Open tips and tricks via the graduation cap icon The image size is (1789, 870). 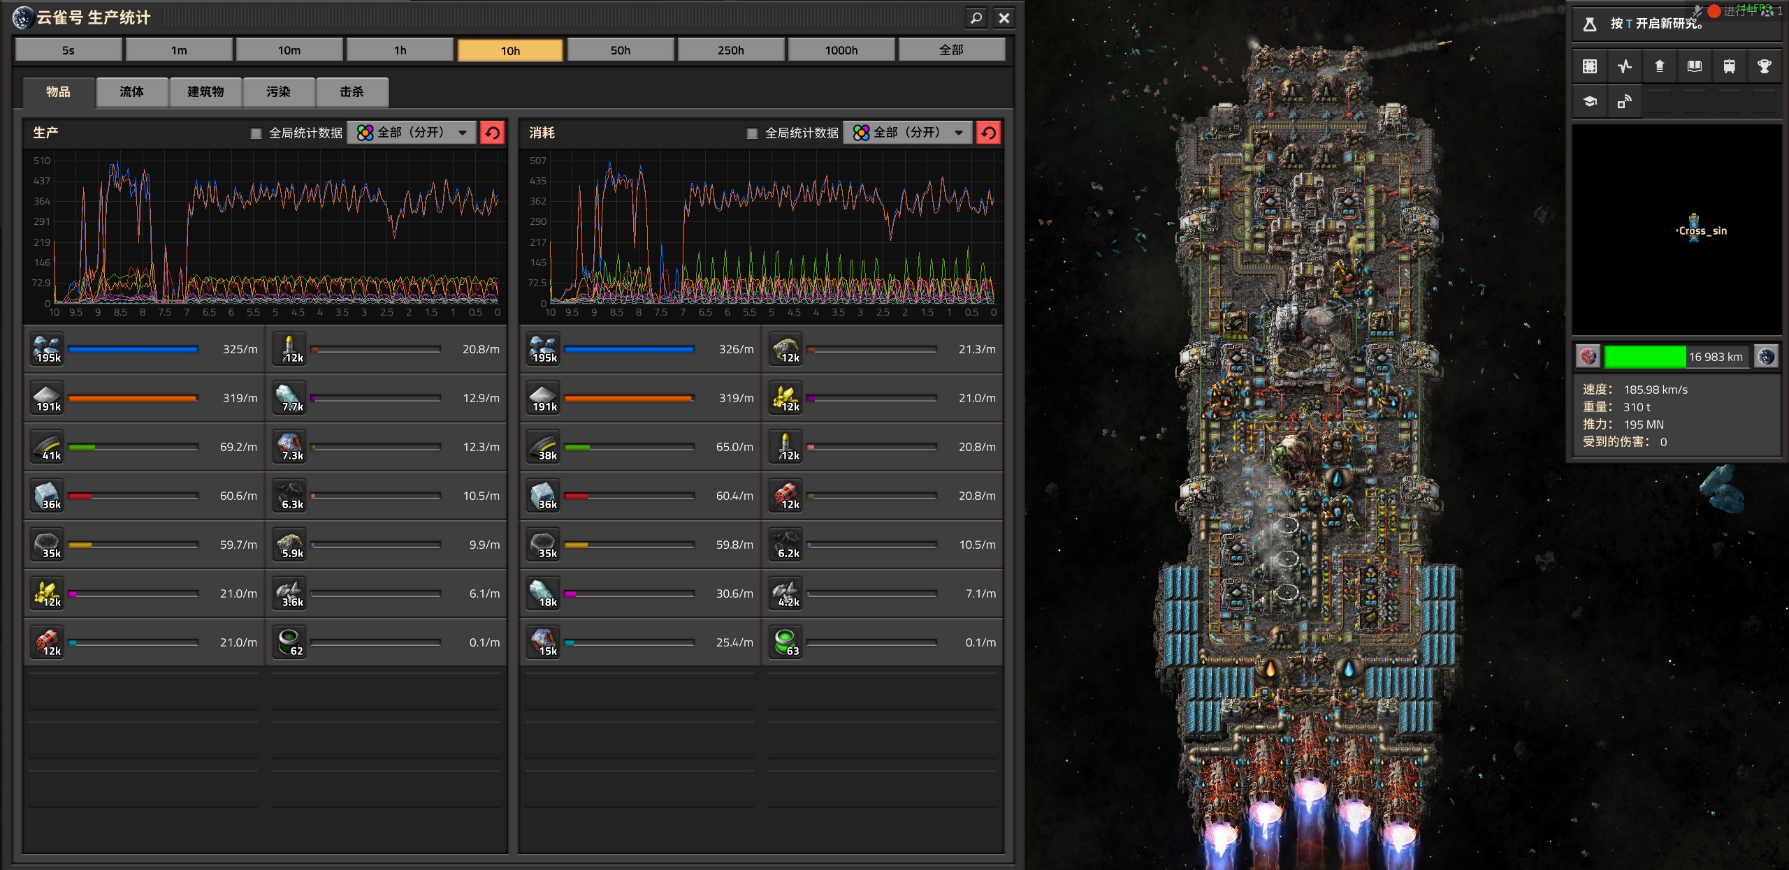coord(1589,101)
